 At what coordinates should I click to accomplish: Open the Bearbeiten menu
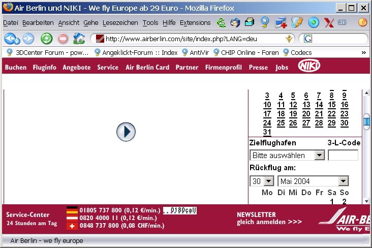click(x=38, y=23)
